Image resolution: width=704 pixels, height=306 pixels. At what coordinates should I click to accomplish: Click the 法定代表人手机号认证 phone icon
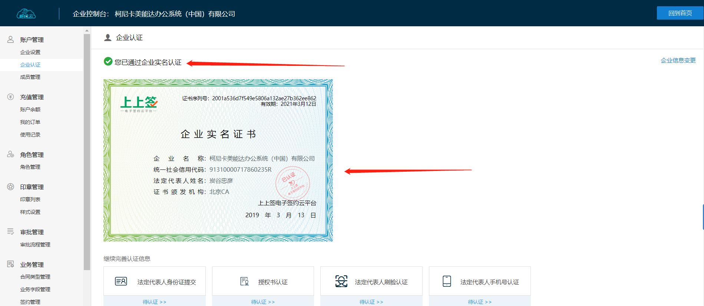point(447,281)
